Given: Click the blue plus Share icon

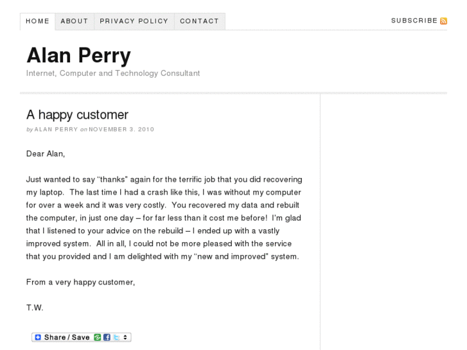Looking at the screenshot, I should tap(38, 337).
